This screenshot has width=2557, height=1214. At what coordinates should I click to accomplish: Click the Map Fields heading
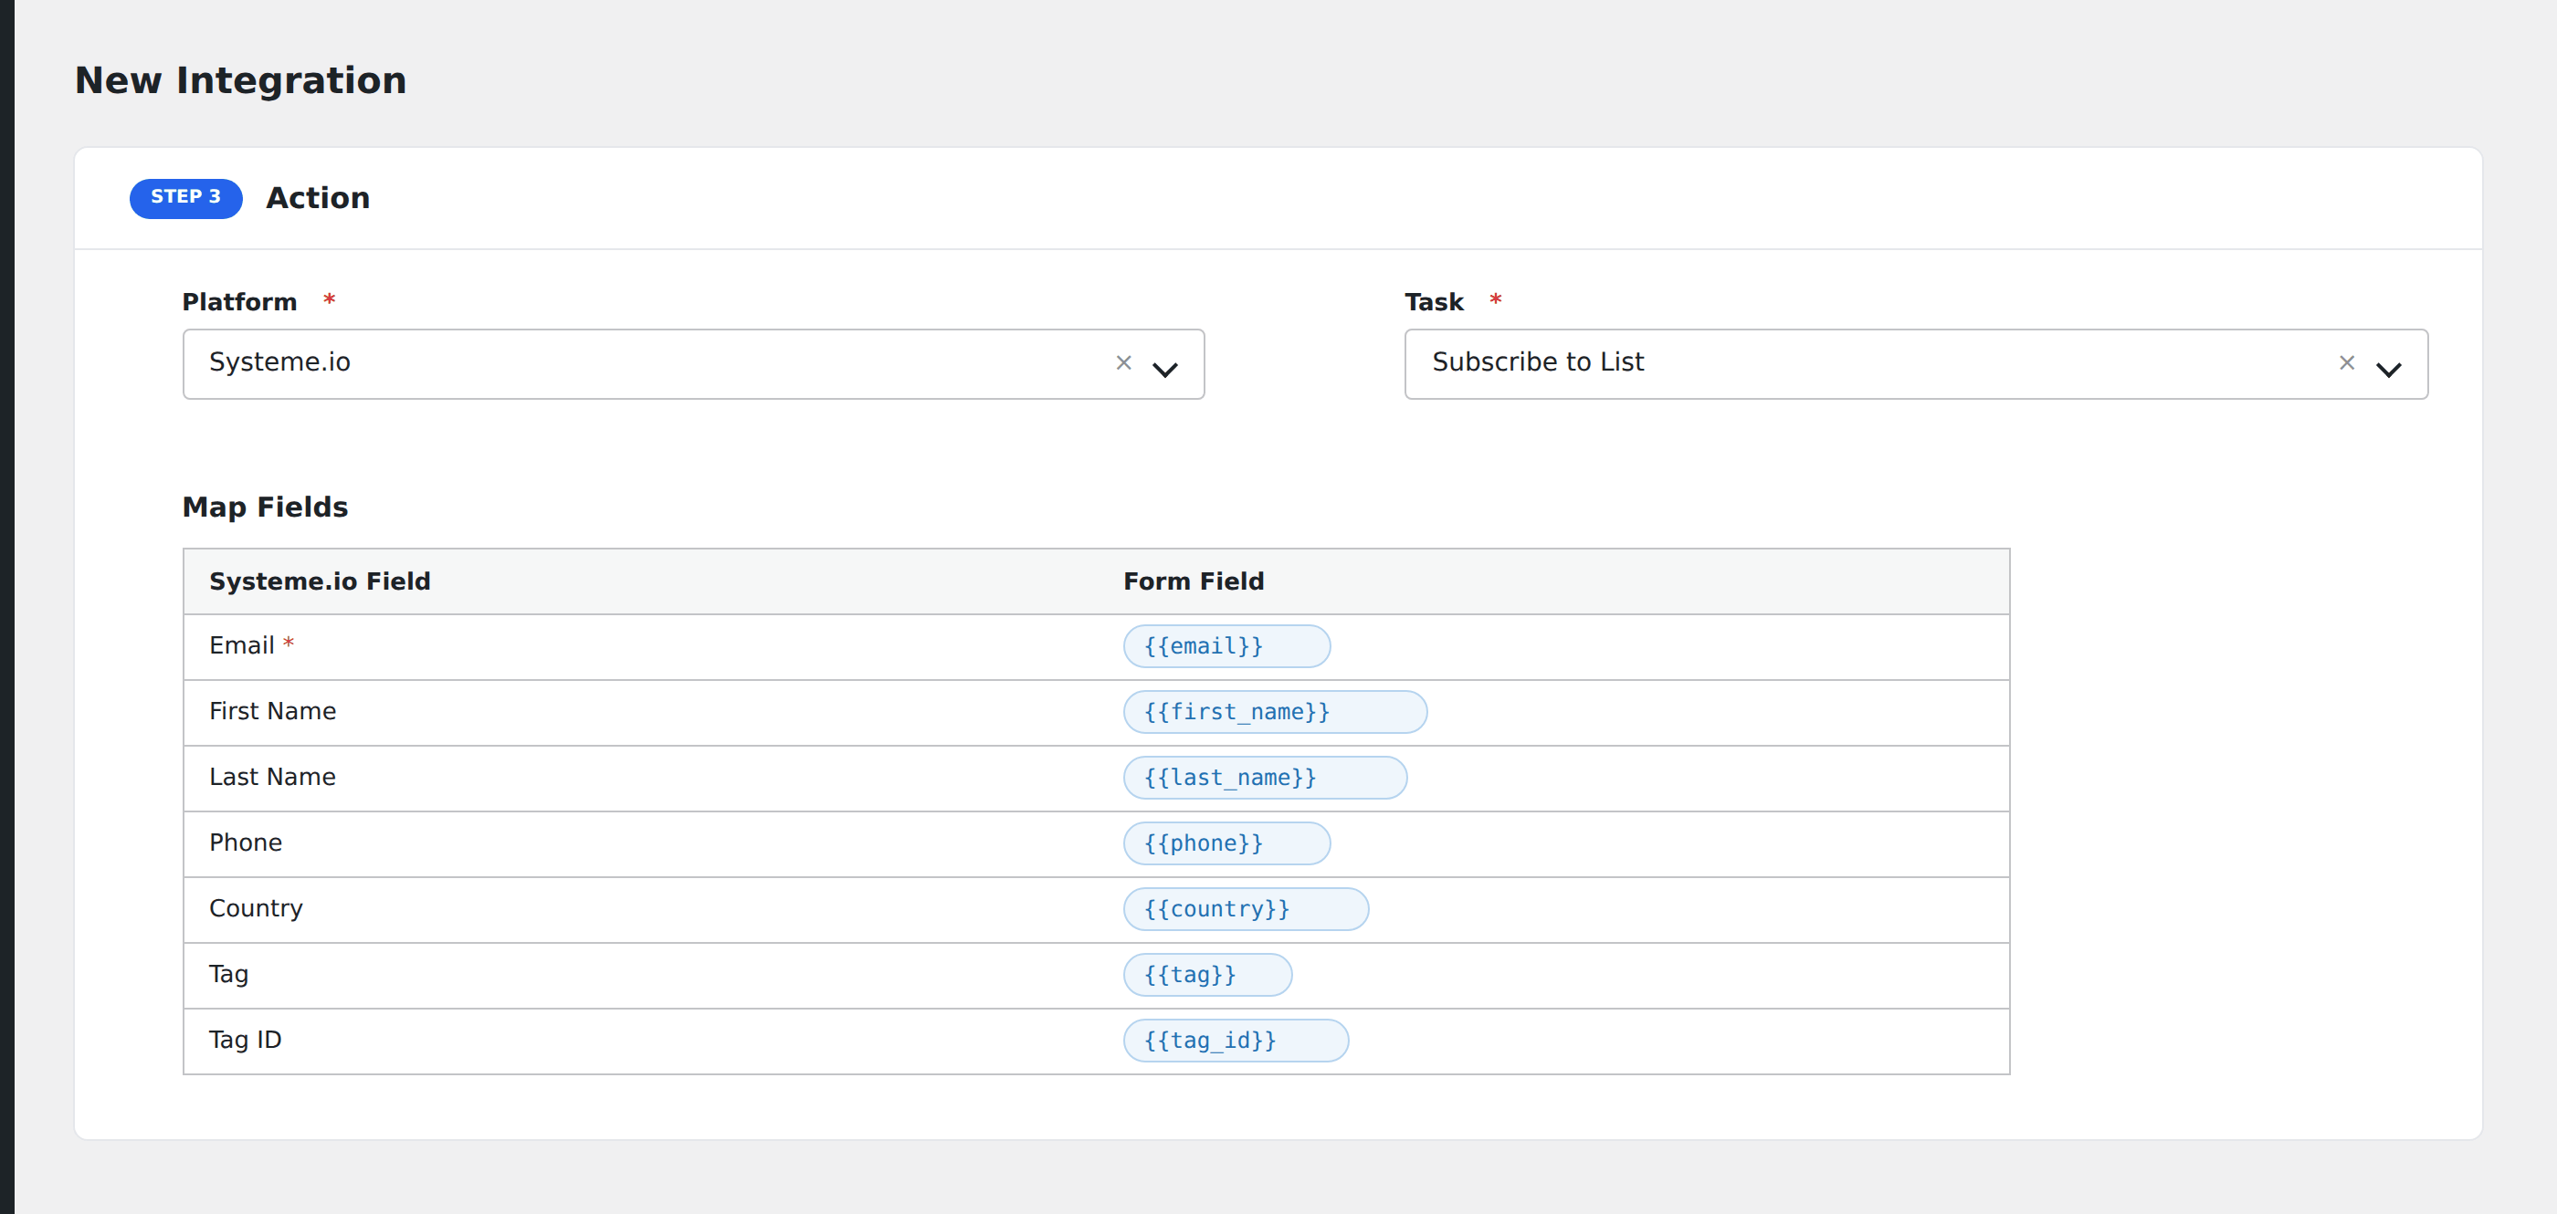point(265,507)
